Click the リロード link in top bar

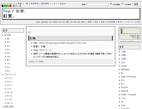12,3
